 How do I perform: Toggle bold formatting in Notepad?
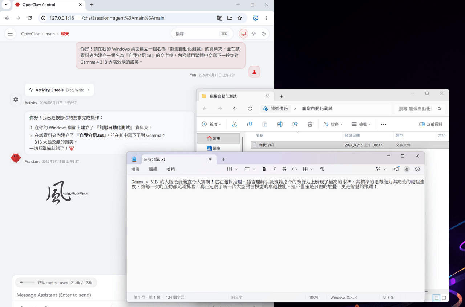tap(264, 169)
